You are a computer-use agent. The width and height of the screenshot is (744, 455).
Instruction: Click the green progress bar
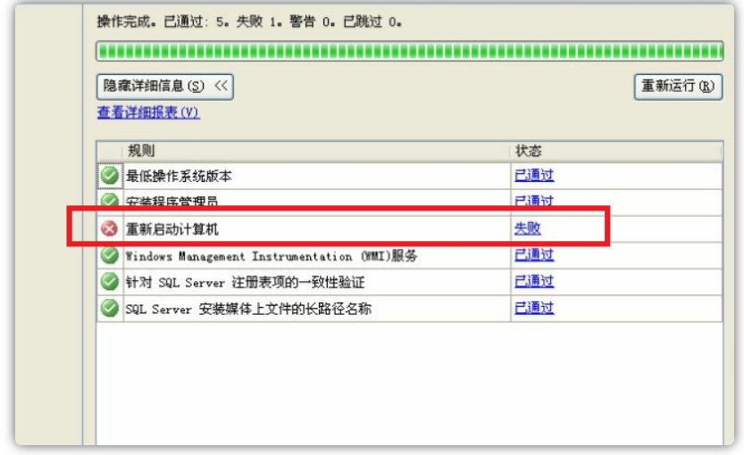(409, 50)
